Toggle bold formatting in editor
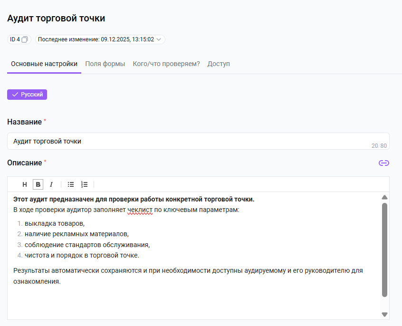Image resolution: width=402 pixels, height=326 pixels. pyautogui.click(x=38, y=184)
